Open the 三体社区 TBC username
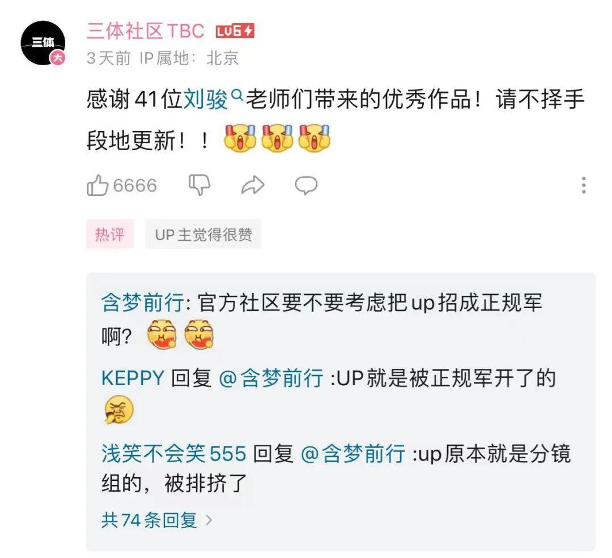Screen dimensions: 612x558 pyautogui.click(x=145, y=31)
